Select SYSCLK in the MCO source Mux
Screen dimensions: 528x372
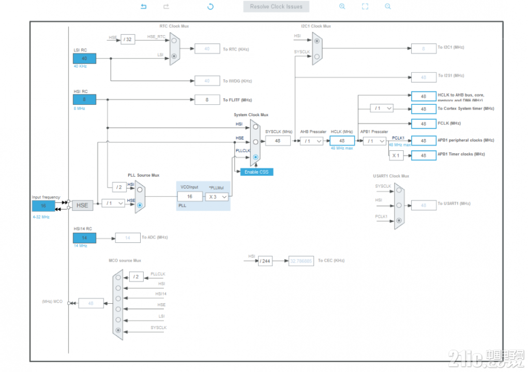coord(118,330)
